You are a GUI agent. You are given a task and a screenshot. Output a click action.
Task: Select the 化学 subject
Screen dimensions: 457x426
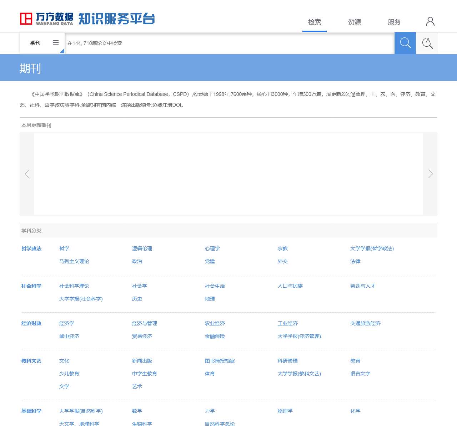(x=356, y=411)
